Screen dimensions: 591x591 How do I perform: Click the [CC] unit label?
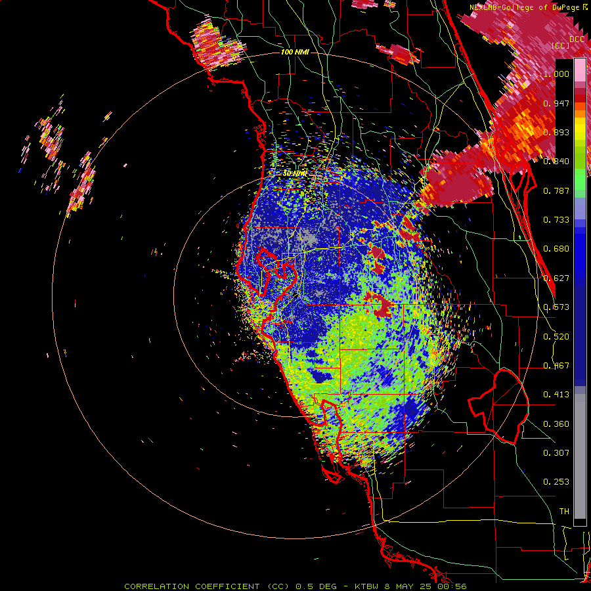[x=561, y=45]
